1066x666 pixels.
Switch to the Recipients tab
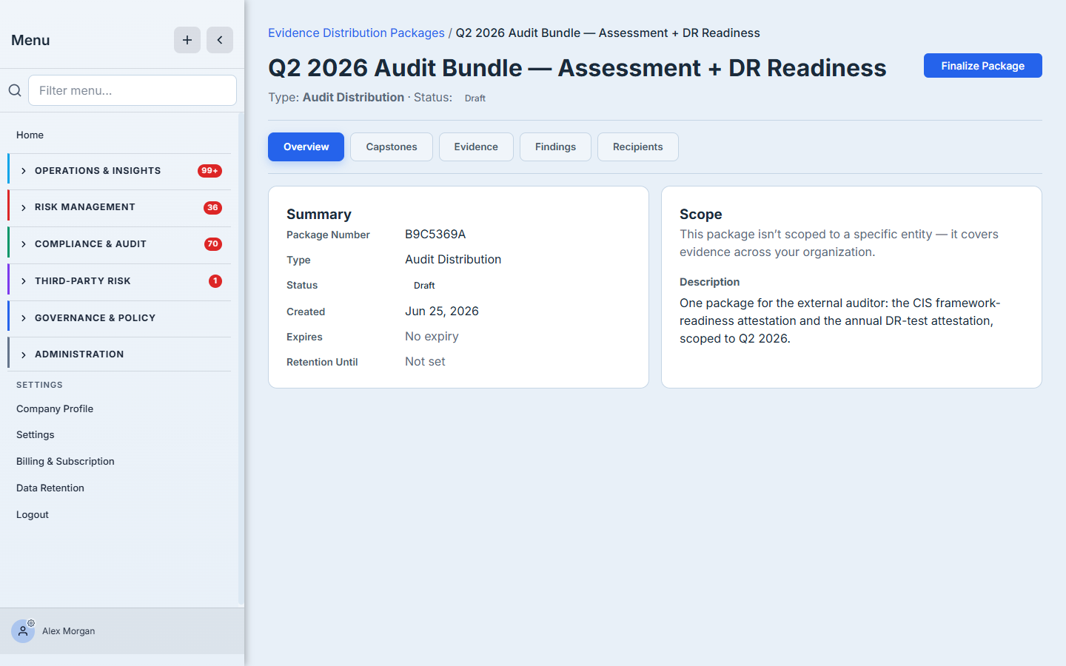coord(637,147)
